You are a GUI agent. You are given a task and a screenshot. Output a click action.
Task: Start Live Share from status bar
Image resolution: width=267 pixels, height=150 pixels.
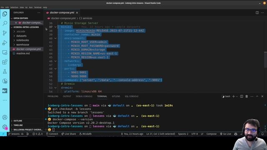pyautogui.click(x=68, y=134)
